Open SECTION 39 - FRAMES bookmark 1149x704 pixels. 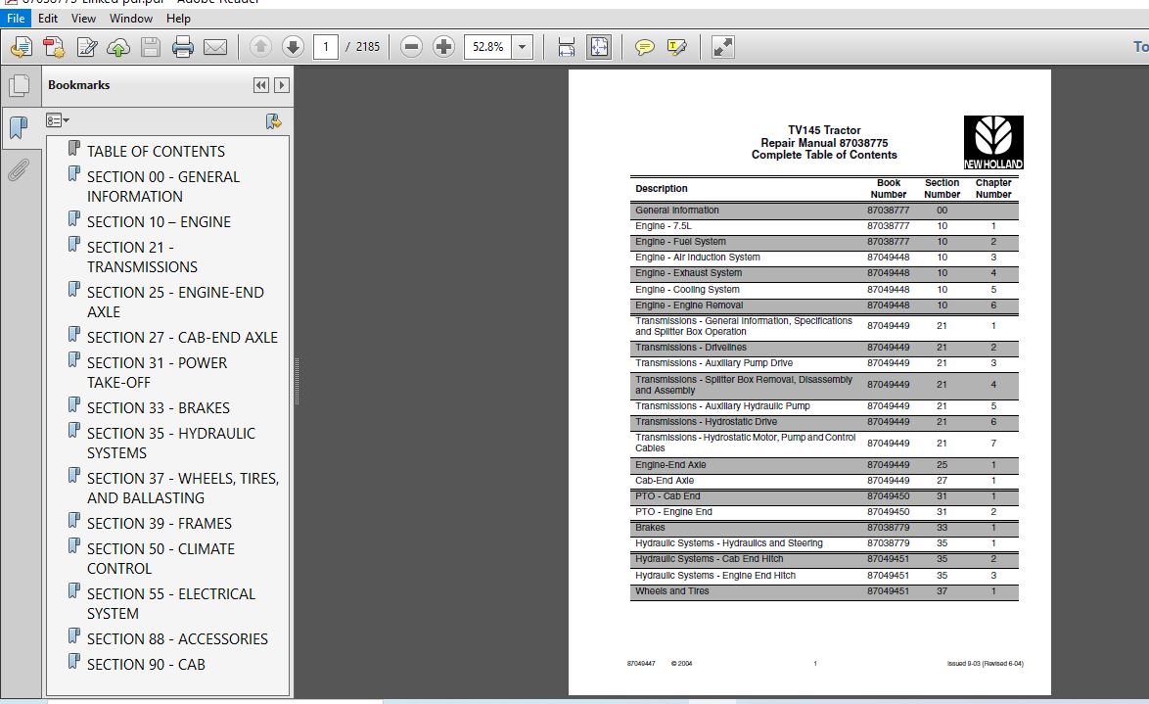[159, 523]
